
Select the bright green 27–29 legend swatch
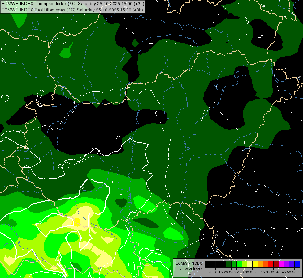[x=239, y=264]
